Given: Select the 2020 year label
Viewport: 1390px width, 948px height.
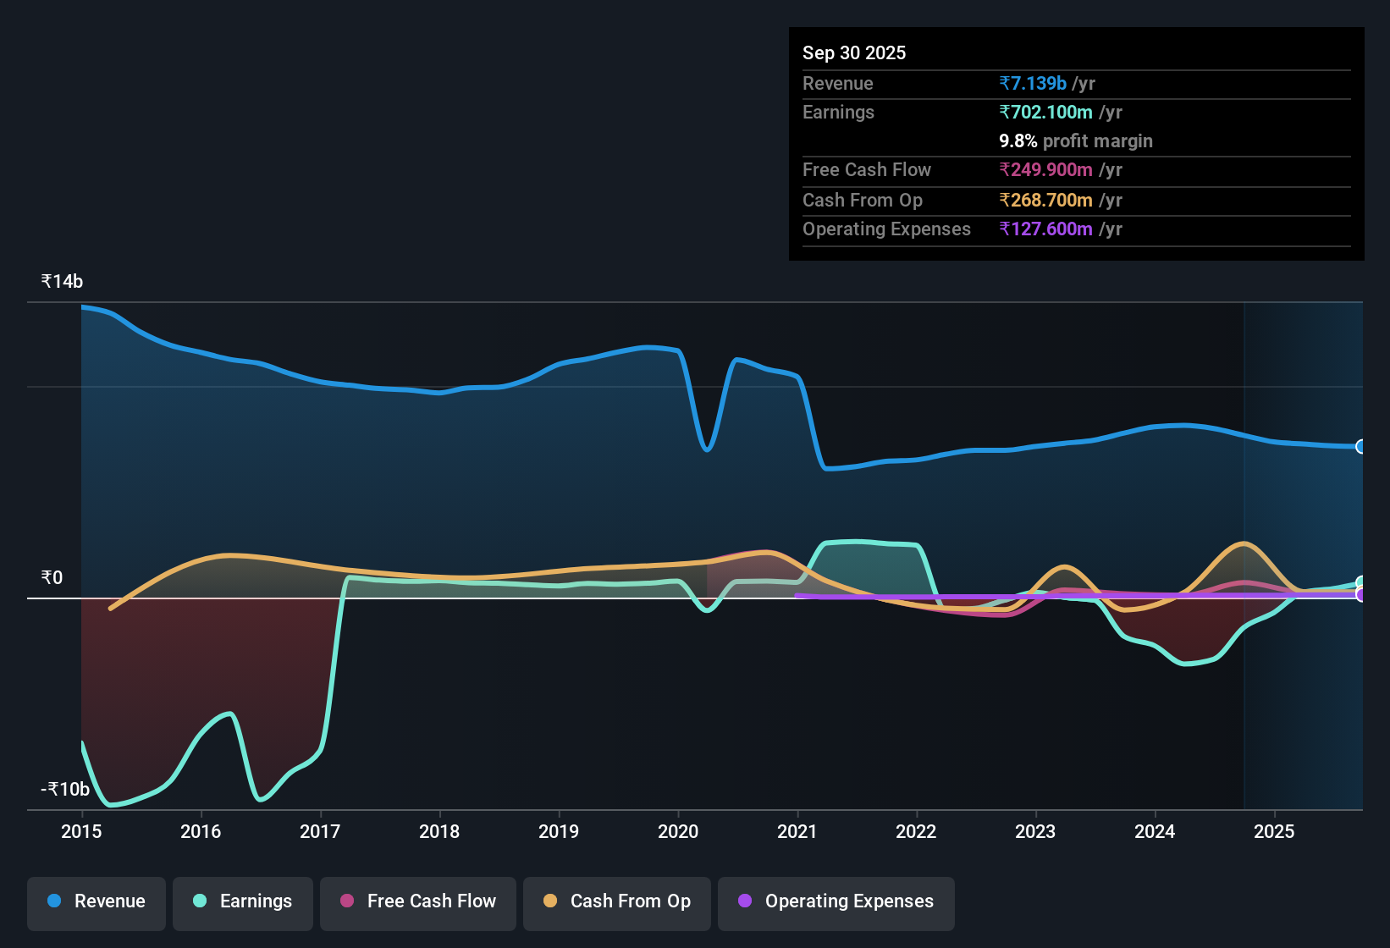Looking at the screenshot, I should (x=677, y=832).
